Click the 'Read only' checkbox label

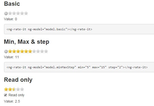click(16, 95)
